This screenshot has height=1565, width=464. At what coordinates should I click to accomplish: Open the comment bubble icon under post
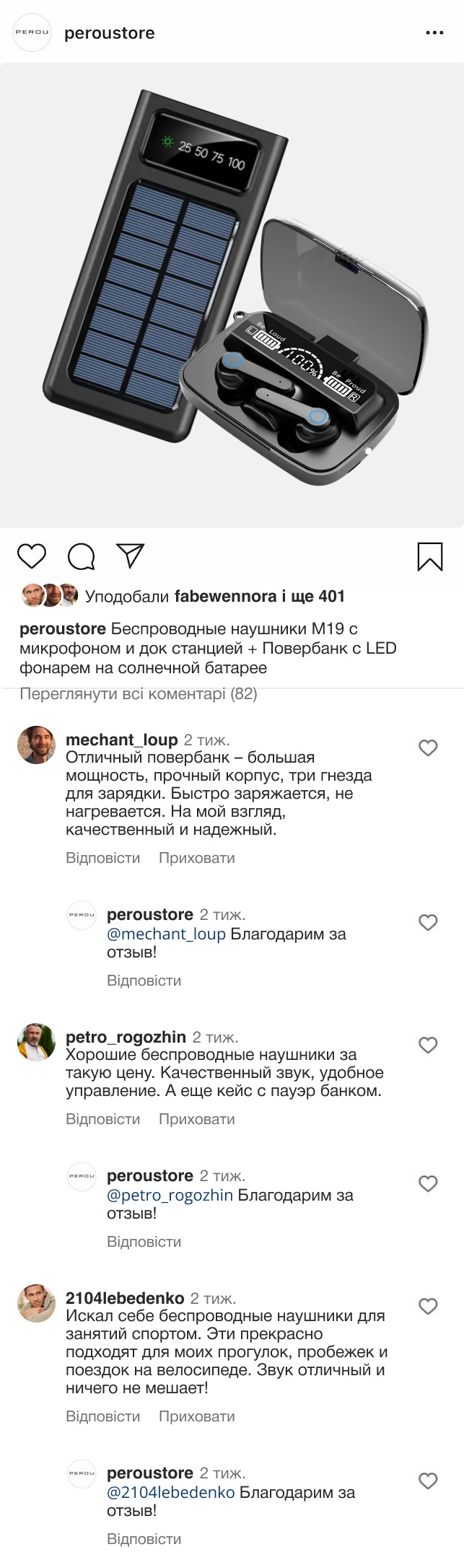[82, 556]
